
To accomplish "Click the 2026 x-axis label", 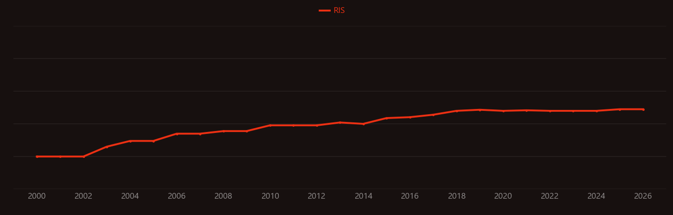I will point(643,196).
